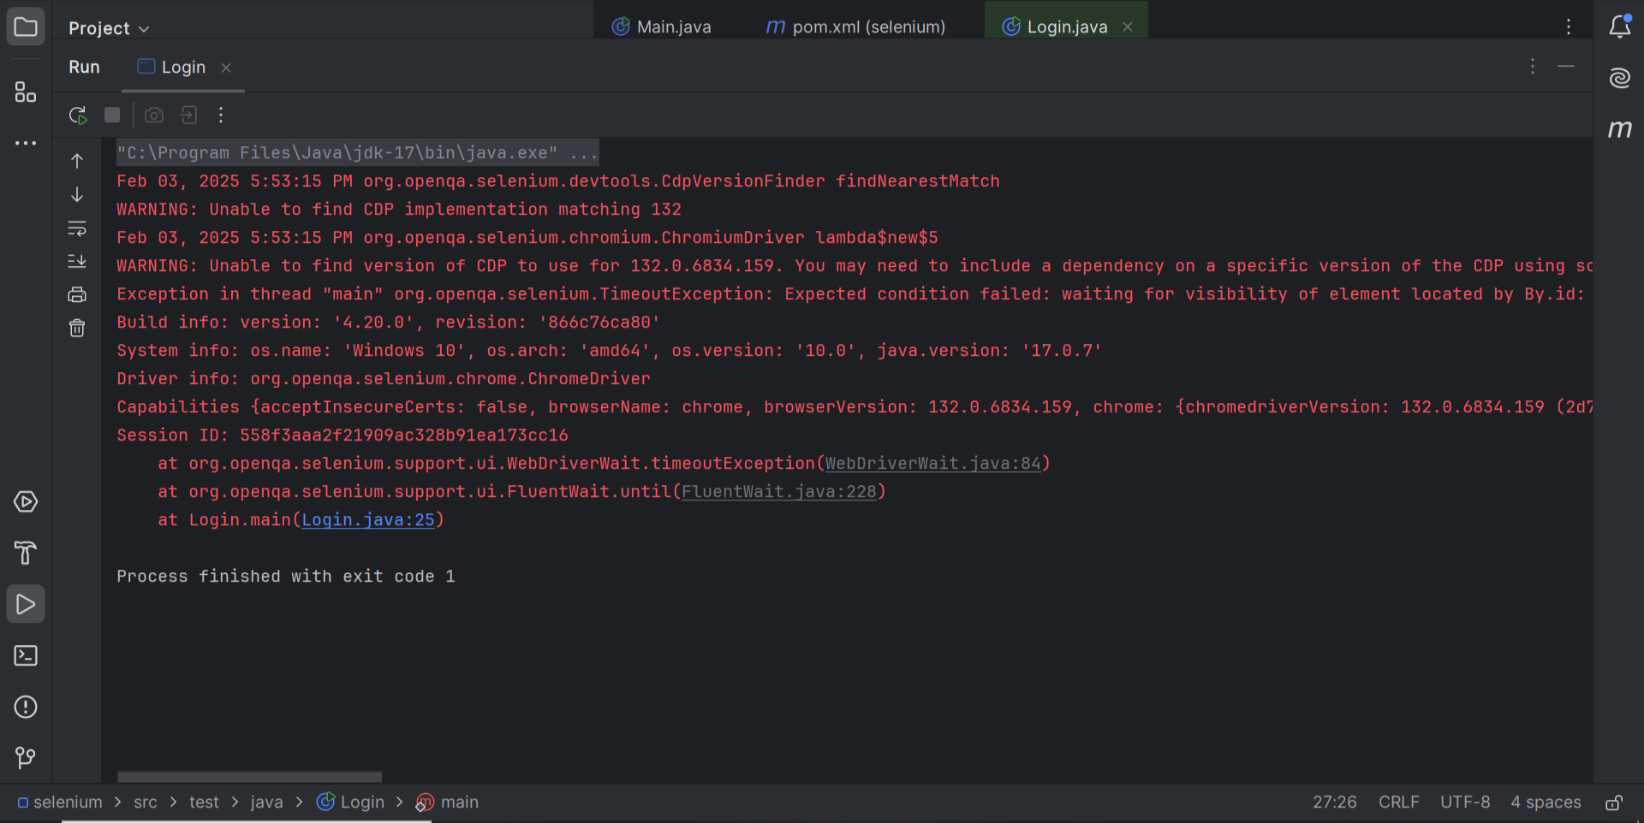Click the exit process icon in run toolbar

point(188,115)
